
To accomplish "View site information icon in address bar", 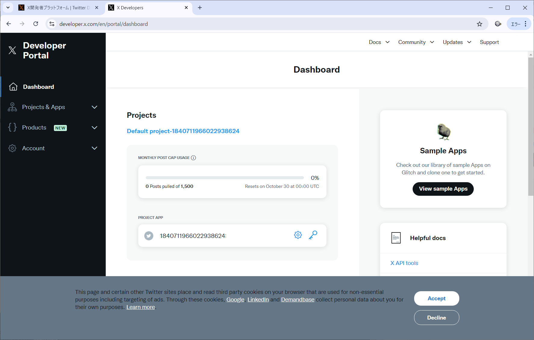I will click(x=52, y=24).
